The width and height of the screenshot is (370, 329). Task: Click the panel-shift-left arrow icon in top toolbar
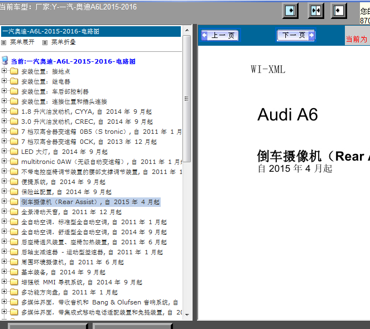(339, 11)
